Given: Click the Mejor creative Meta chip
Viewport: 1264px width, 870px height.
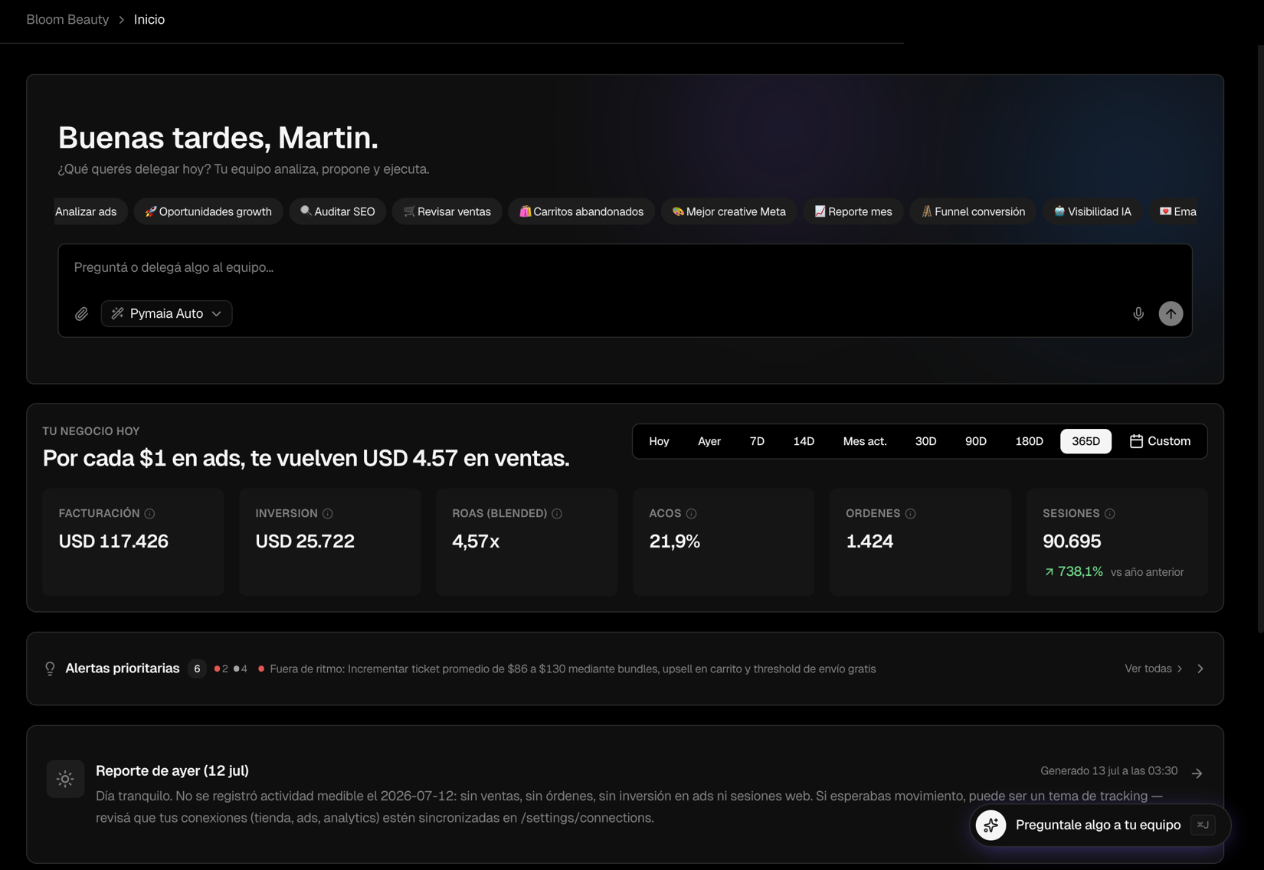Looking at the screenshot, I should 729,211.
